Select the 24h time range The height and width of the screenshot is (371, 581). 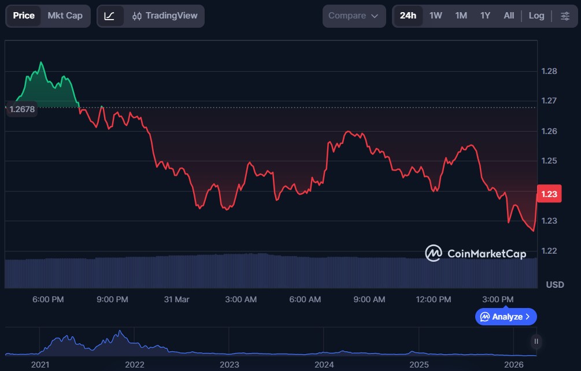[x=408, y=16]
